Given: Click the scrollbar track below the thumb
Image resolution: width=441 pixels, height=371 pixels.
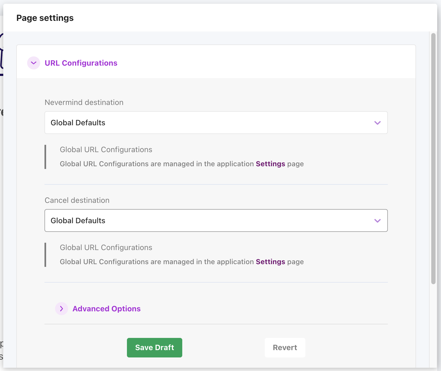Looking at the screenshot, I should [x=433, y=325].
